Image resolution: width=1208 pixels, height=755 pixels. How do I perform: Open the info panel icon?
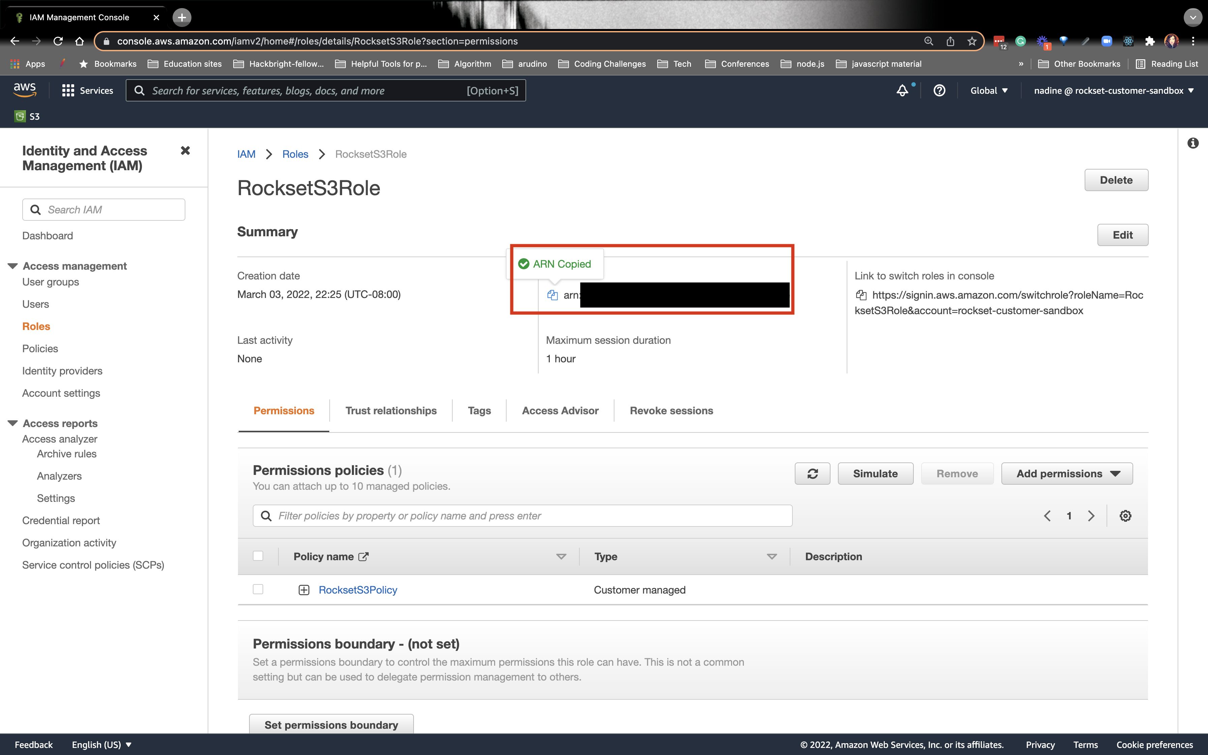tap(1193, 143)
